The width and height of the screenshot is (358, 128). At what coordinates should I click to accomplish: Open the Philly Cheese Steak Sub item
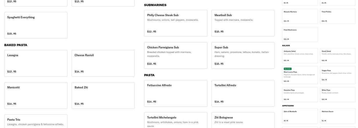pyautogui.click(x=175, y=23)
